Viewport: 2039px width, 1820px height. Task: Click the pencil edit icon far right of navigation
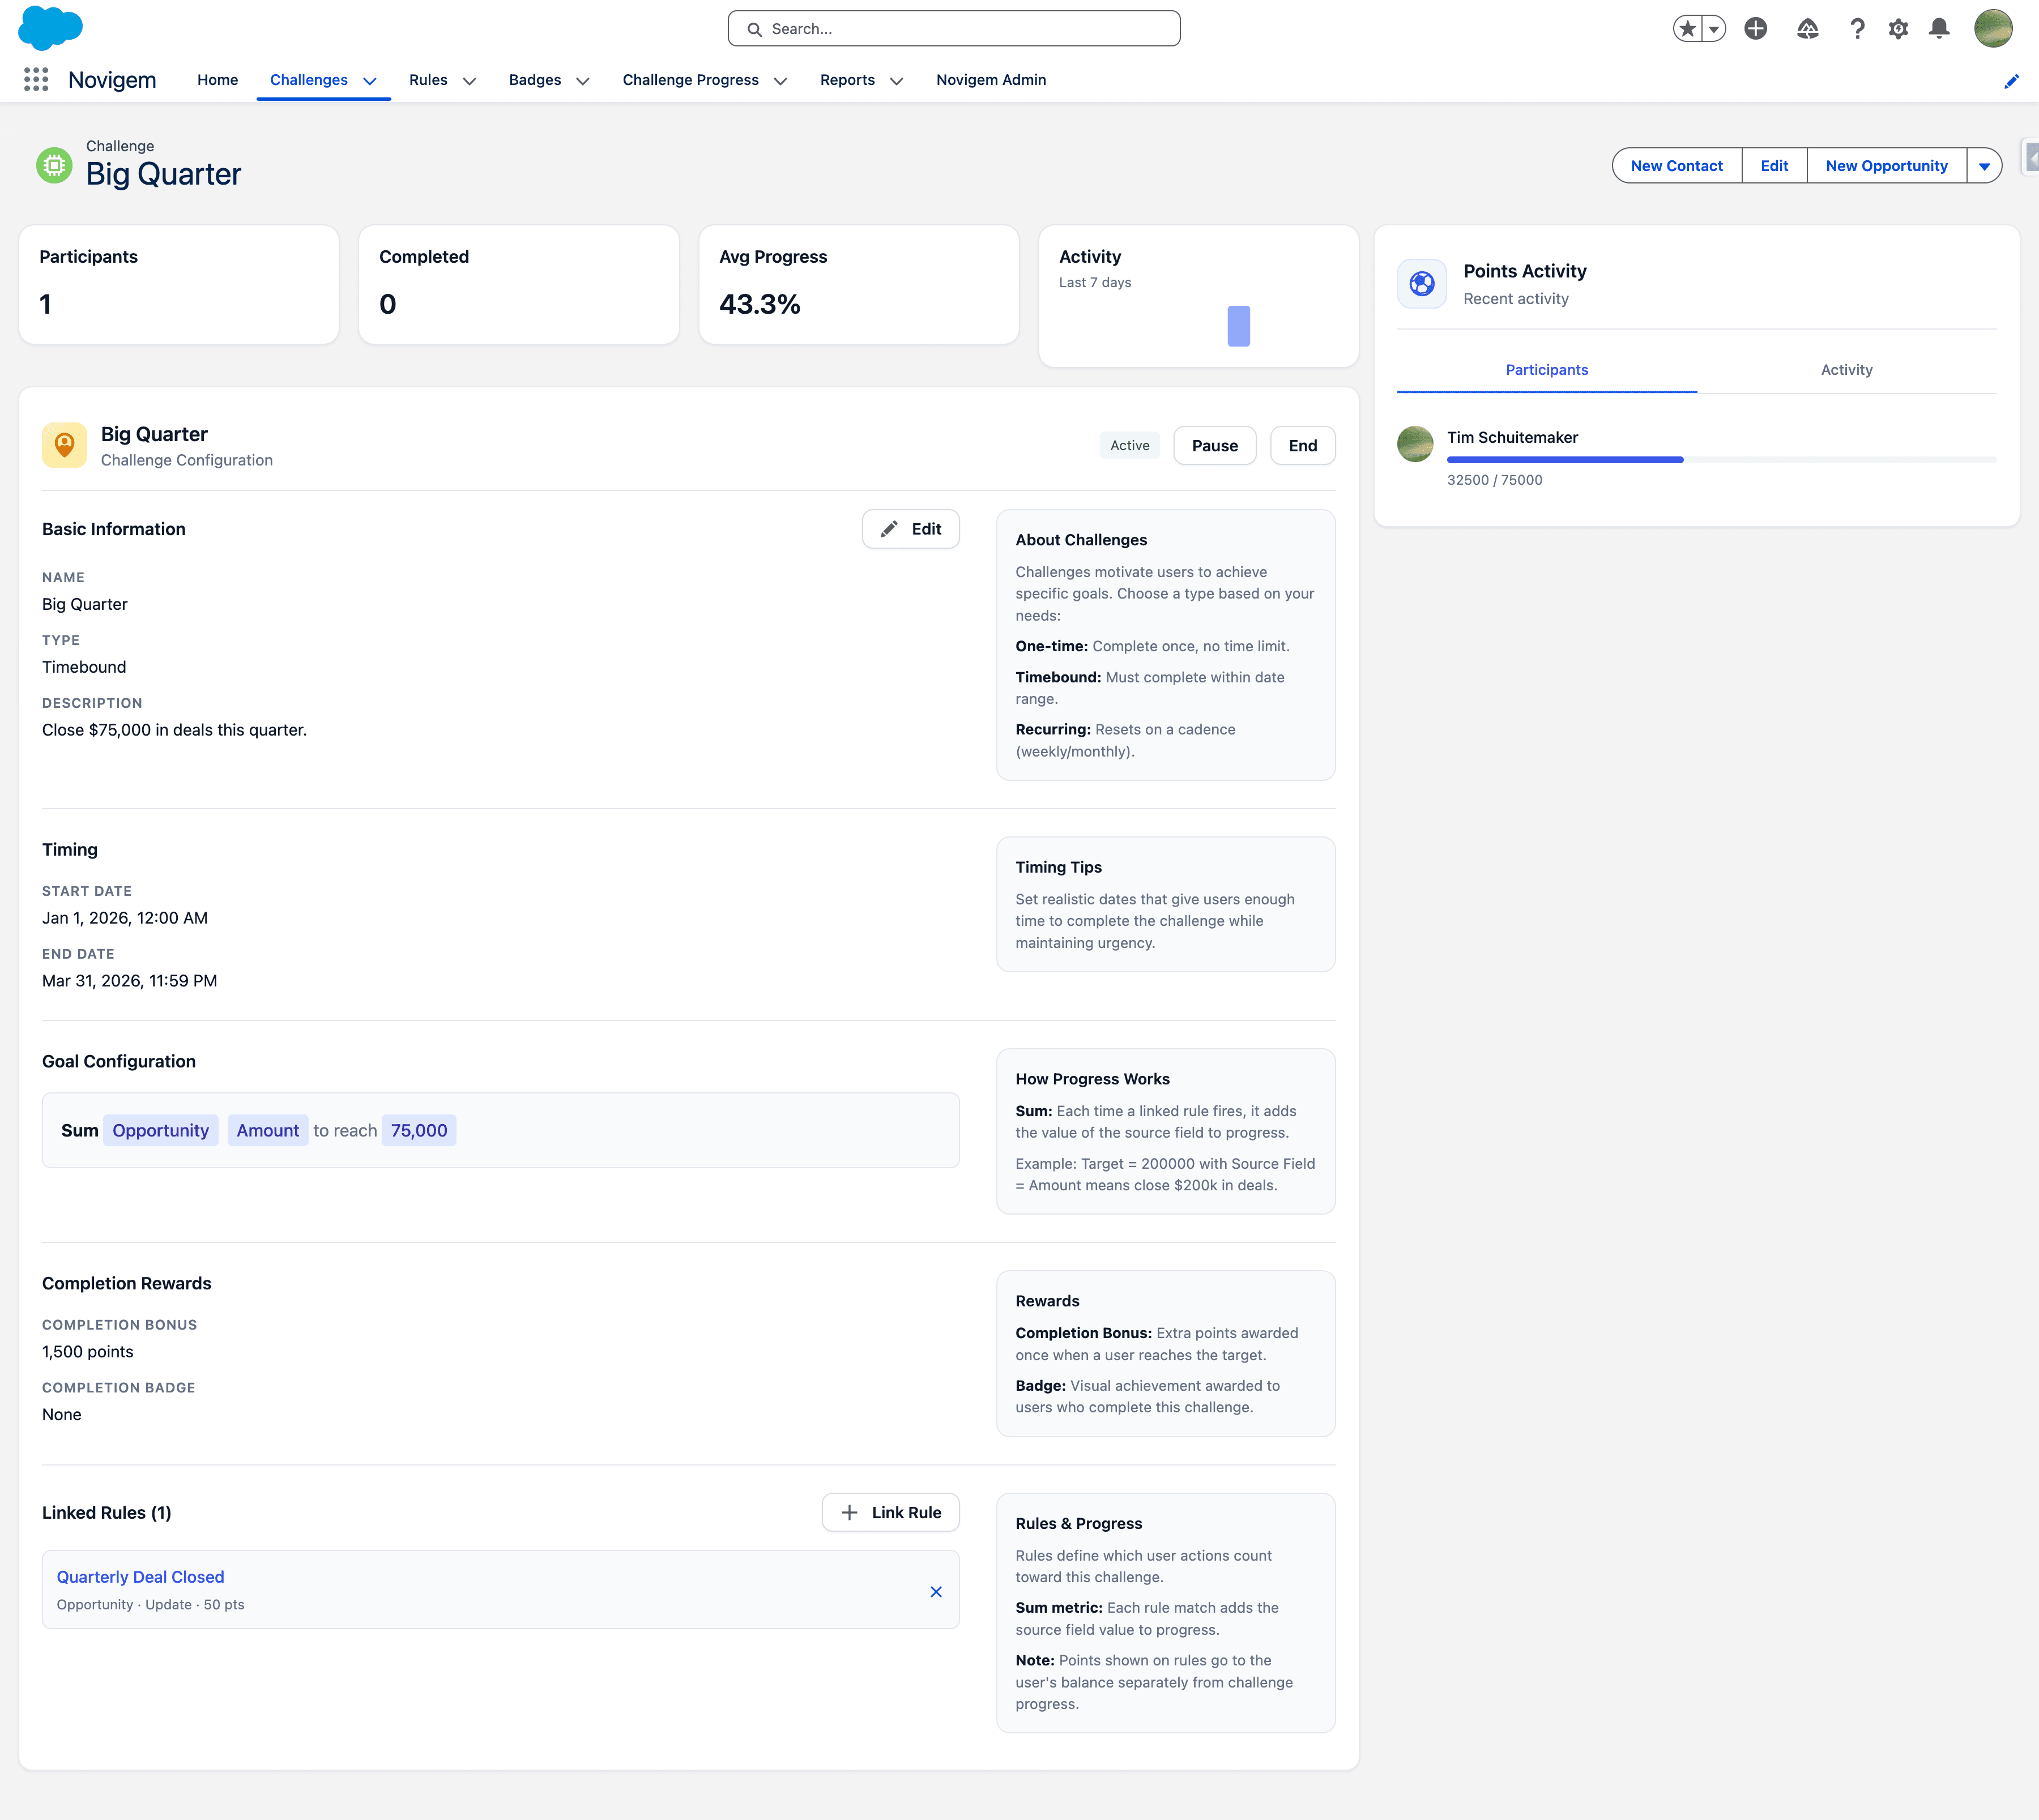[2011, 81]
